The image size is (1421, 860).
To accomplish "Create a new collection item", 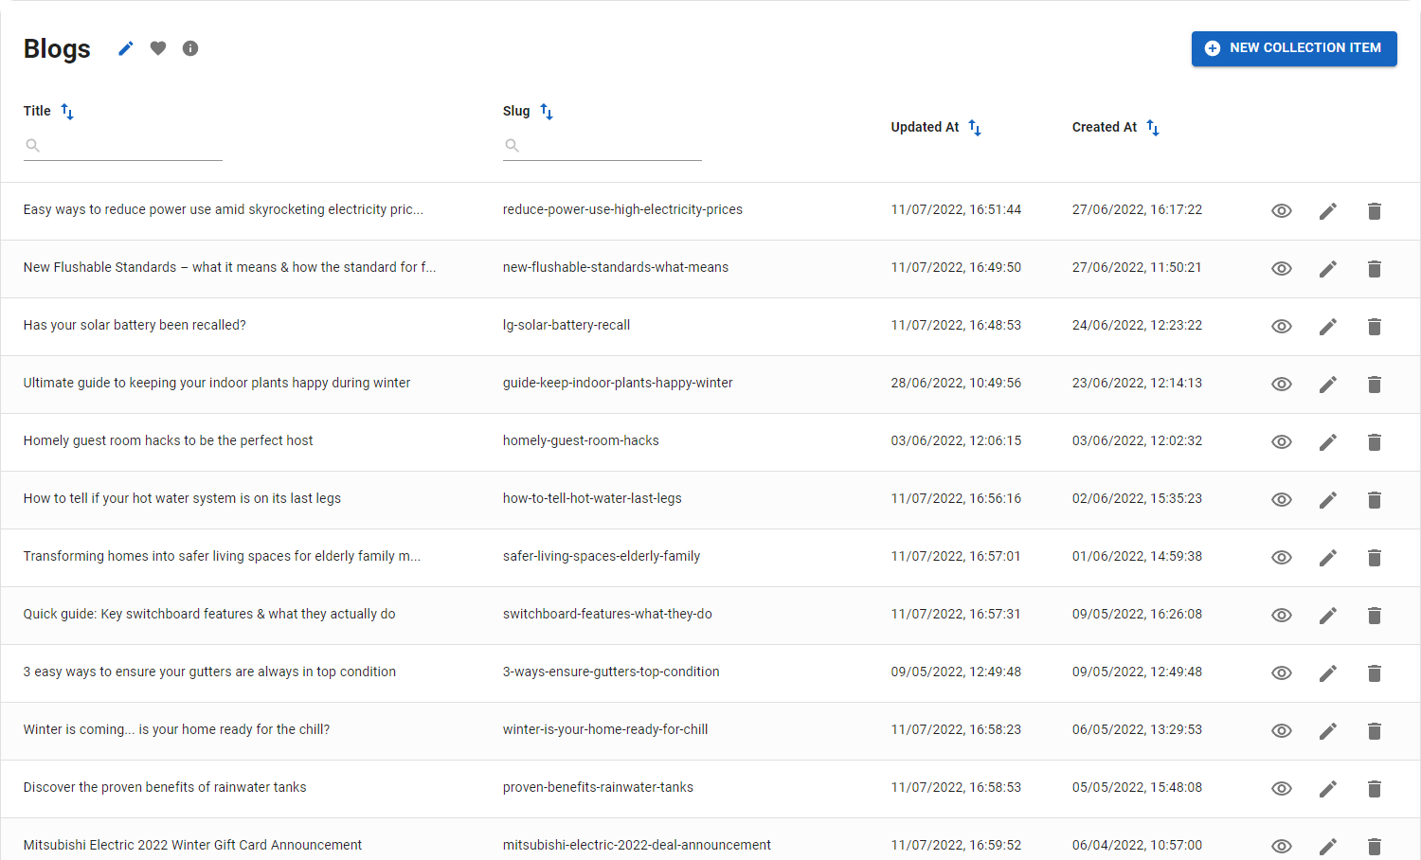I will [x=1294, y=48].
